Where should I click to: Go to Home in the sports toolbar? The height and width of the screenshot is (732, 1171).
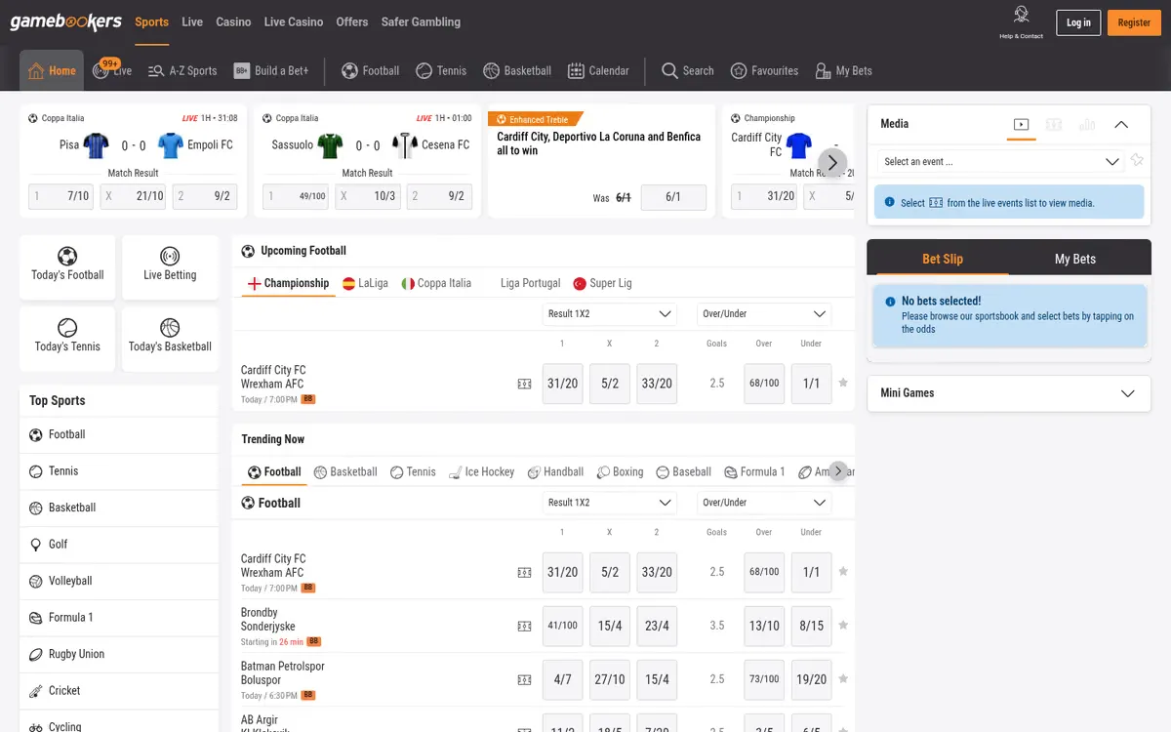(x=52, y=70)
